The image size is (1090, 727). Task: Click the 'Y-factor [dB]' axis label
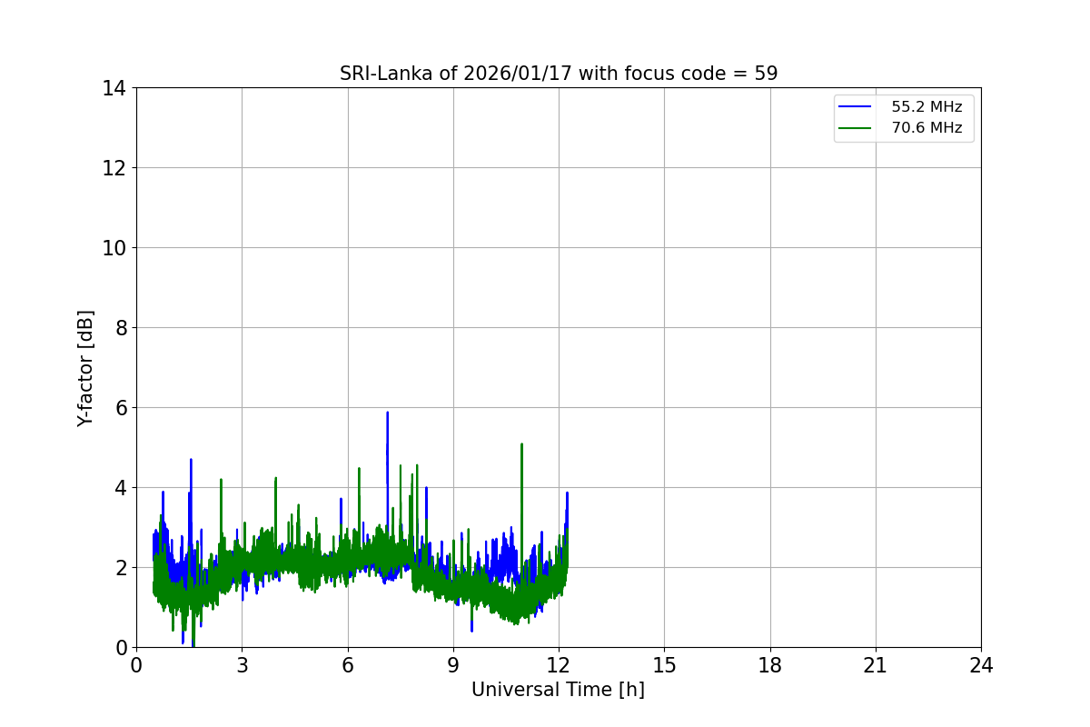pos(85,368)
